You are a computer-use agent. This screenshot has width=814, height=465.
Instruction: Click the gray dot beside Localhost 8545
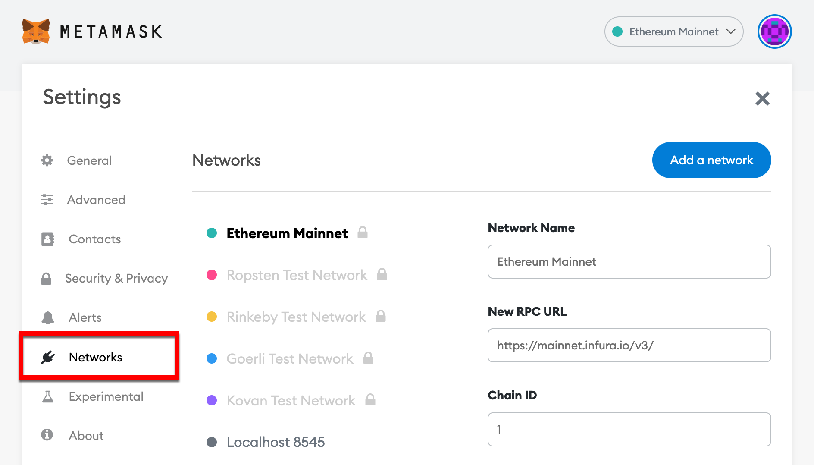tap(212, 442)
